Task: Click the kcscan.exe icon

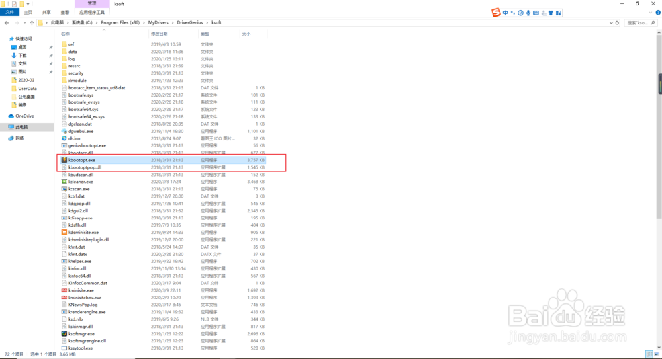Action: (x=64, y=189)
